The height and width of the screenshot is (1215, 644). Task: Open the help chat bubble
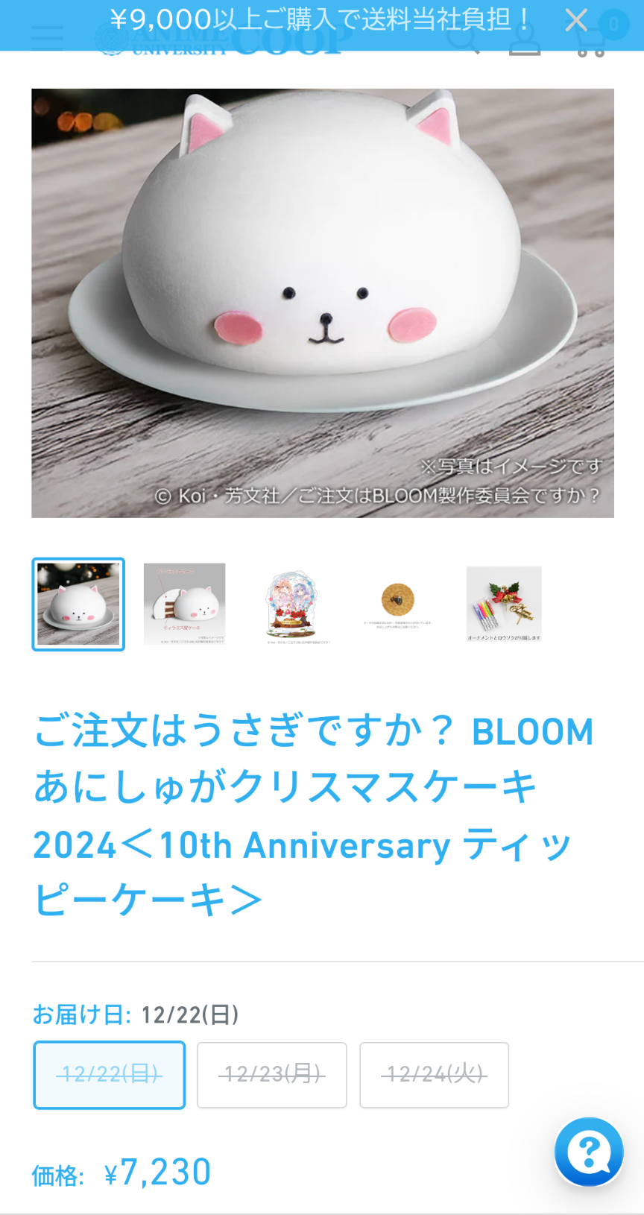point(589,1152)
